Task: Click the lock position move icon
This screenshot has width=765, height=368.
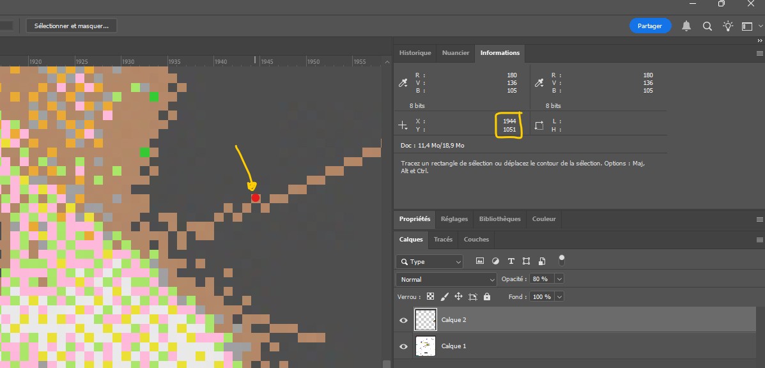Action: 458,297
